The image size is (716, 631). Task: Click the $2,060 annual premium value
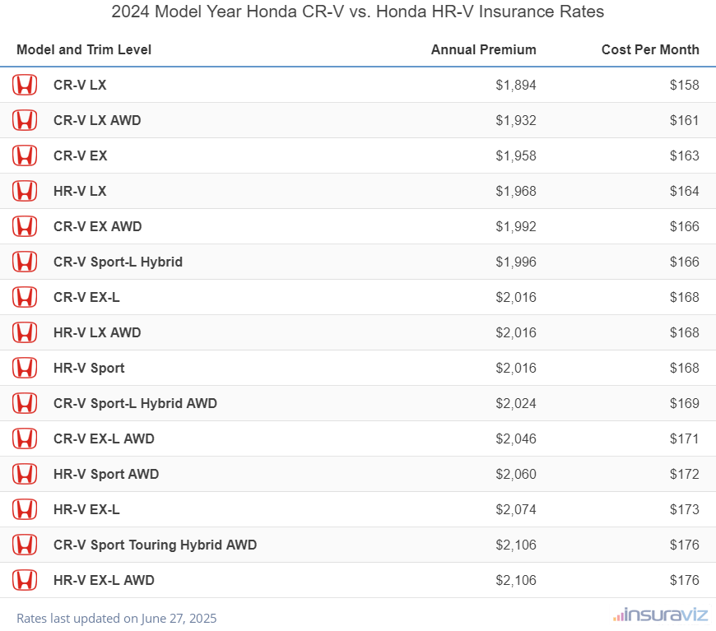(516, 475)
